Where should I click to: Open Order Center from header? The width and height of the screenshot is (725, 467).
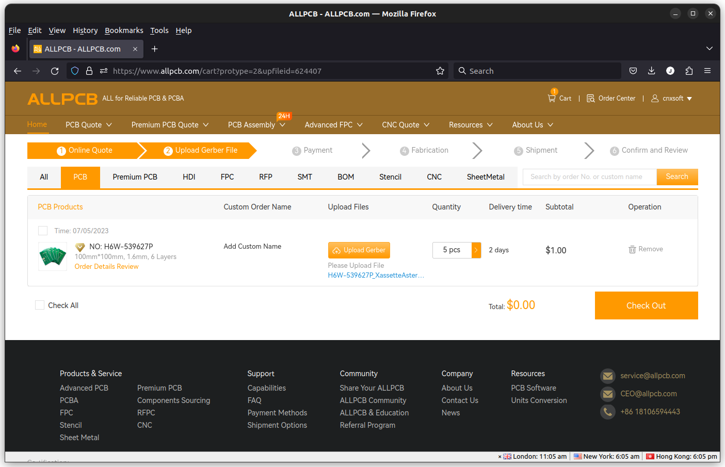611,98
